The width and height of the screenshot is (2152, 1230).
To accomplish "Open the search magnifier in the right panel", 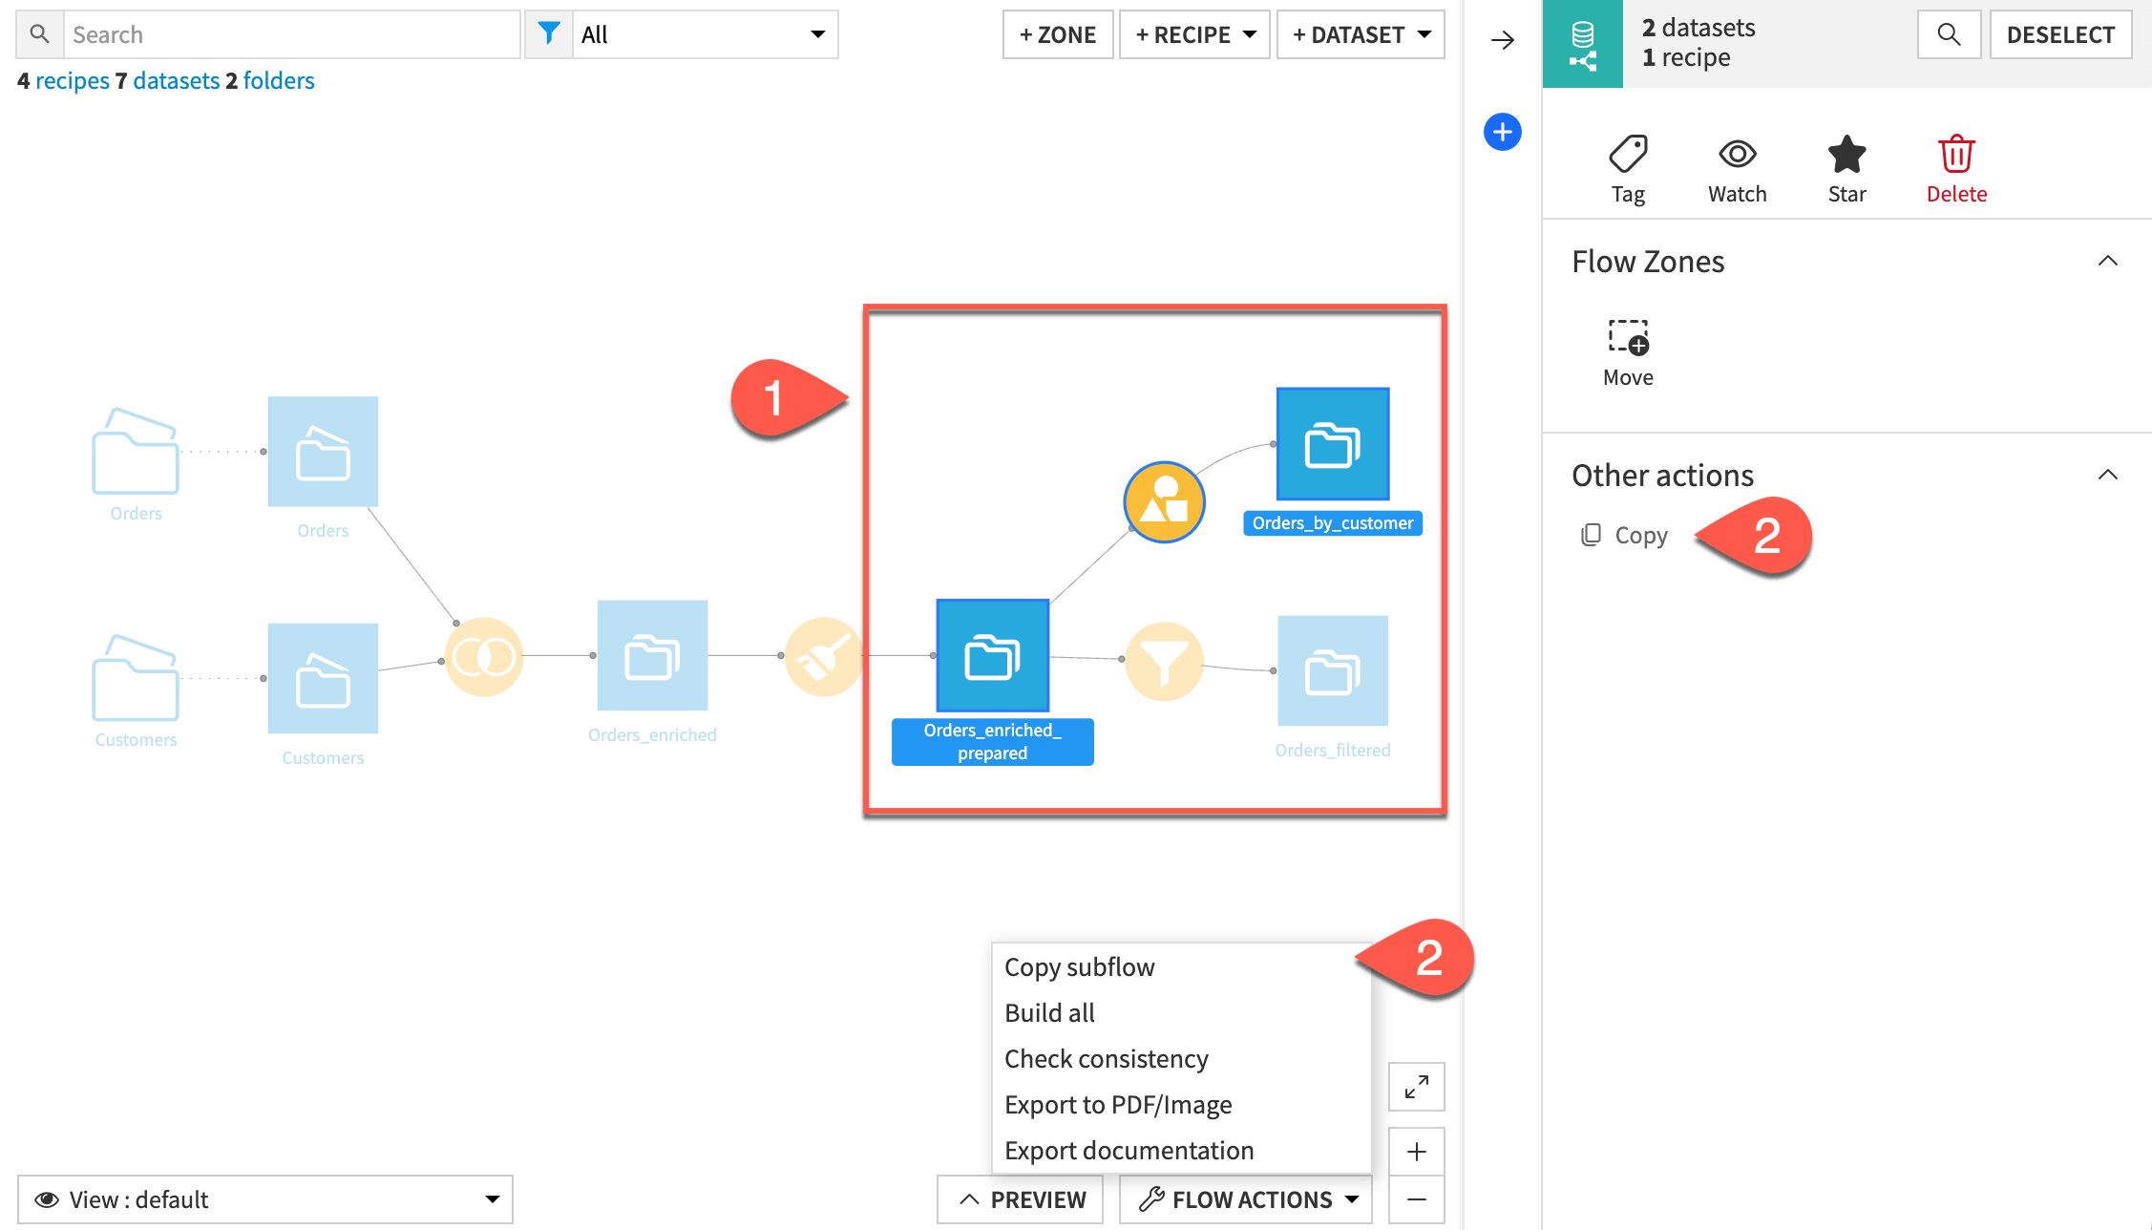I will pyautogui.click(x=1949, y=34).
